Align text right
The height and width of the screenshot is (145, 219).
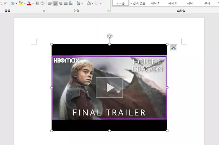click(61, 3)
